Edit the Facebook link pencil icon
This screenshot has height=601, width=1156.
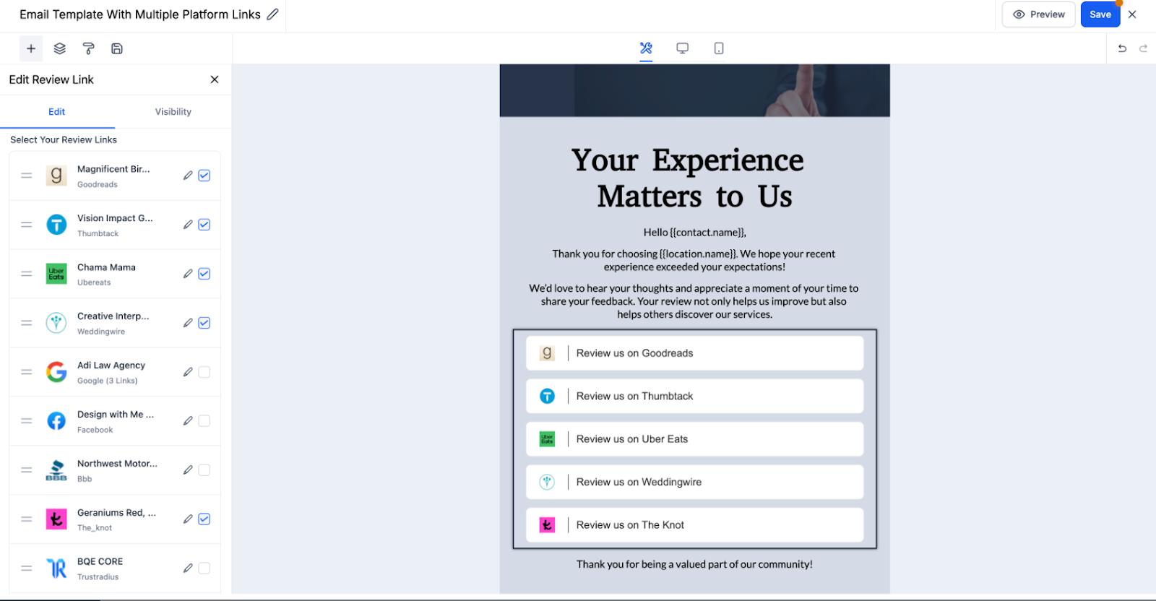[188, 421]
